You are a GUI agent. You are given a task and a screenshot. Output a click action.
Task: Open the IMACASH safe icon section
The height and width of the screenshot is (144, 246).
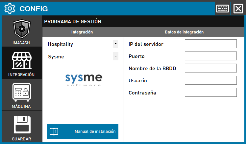tap(22, 30)
